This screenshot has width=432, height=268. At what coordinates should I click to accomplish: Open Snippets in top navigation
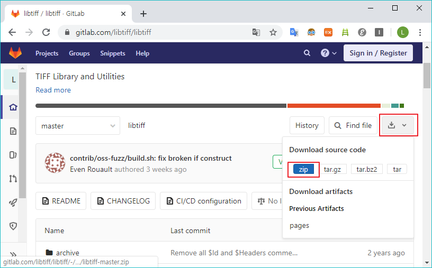coord(113,53)
